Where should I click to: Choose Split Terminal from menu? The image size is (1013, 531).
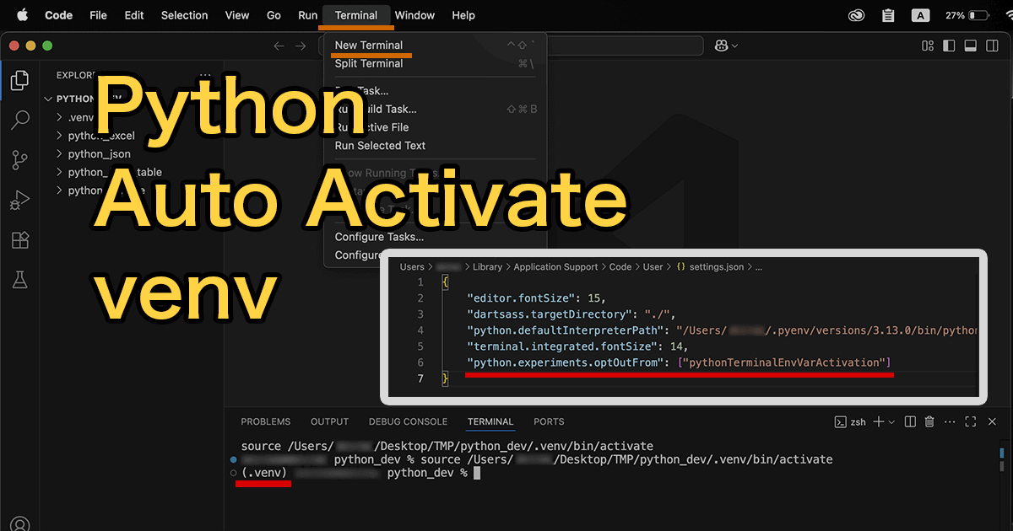click(x=369, y=64)
